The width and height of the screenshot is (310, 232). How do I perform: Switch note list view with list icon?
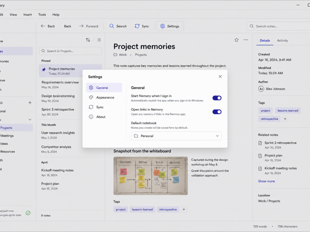click(99, 40)
